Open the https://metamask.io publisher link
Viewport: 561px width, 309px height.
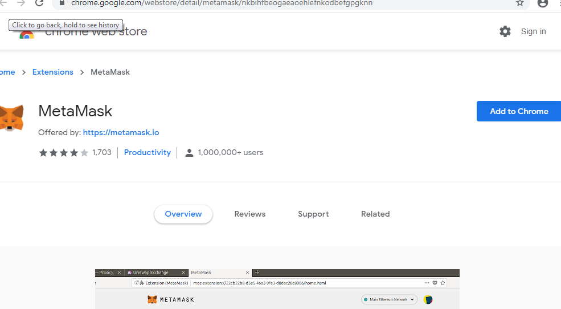(121, 132)
